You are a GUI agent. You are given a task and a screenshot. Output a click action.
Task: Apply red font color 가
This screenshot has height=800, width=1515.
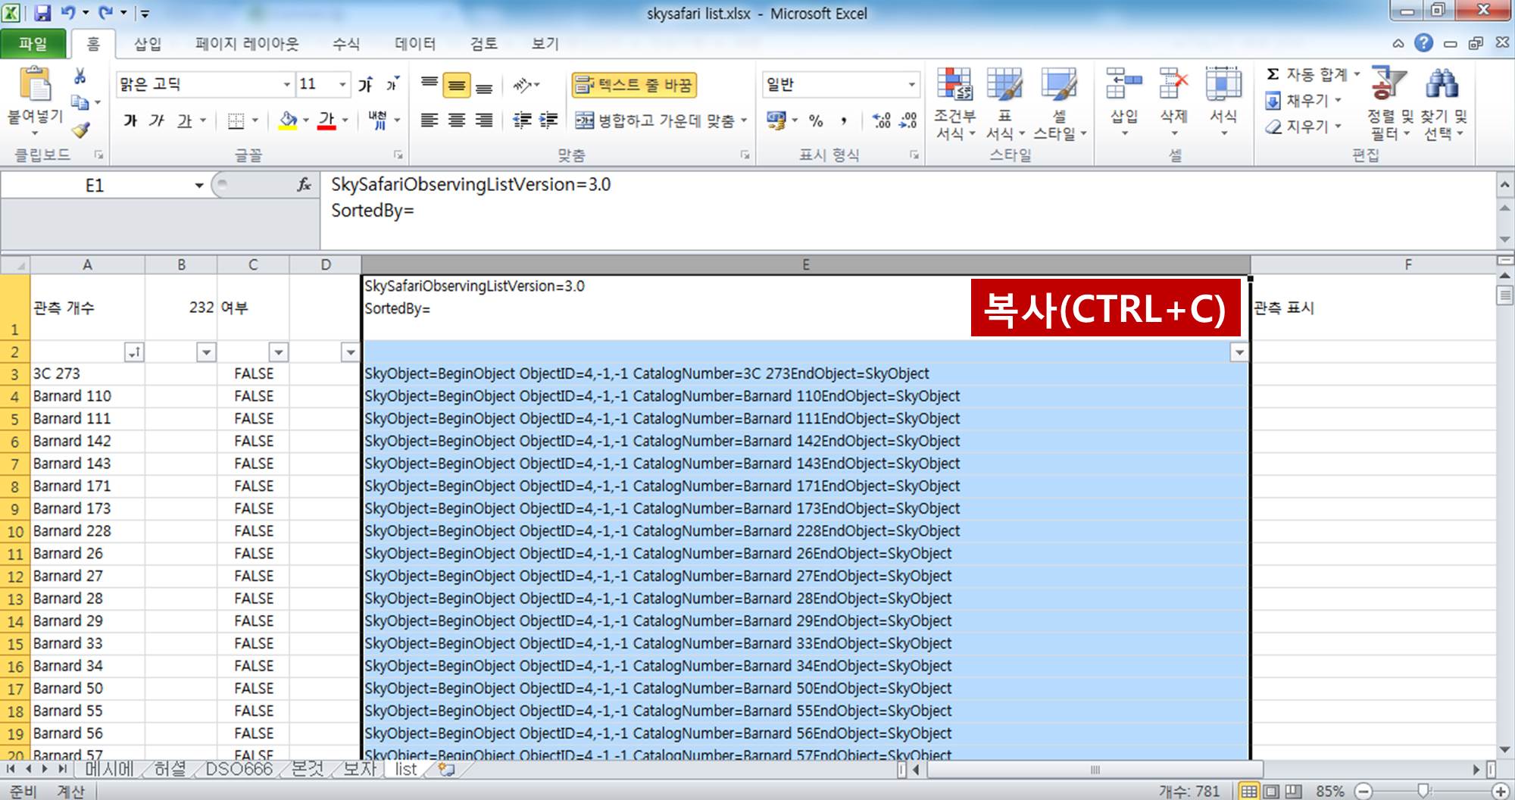point(326,120)
